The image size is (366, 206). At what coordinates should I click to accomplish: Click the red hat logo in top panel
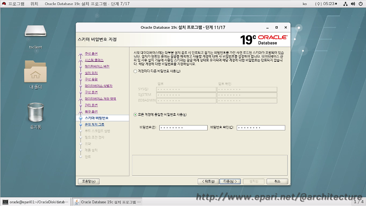(x=4, y=4)
